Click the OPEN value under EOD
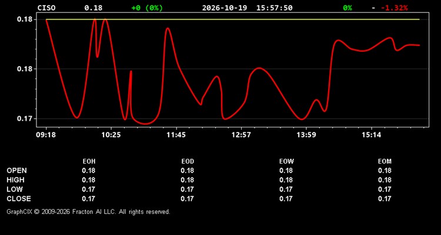Viewport: 441px width, 235px height. point(188,170)
